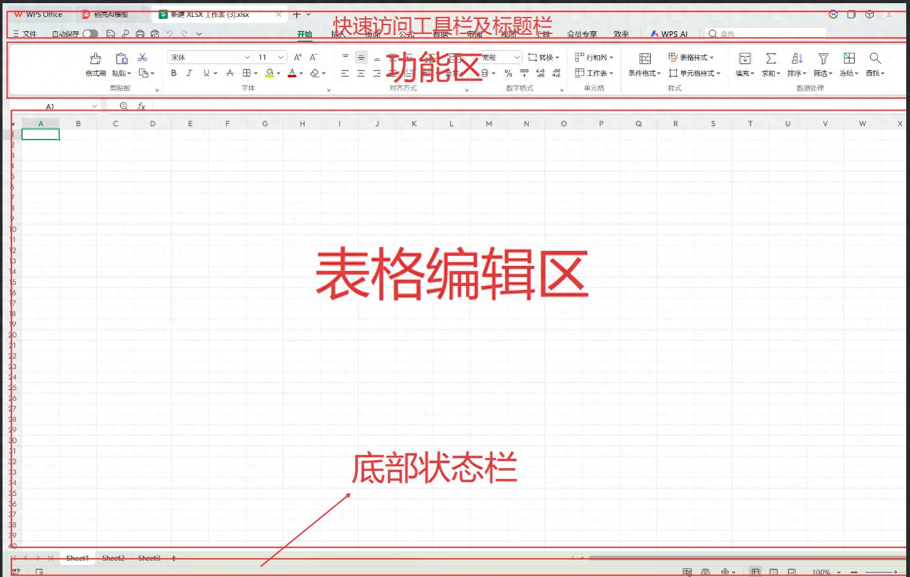Select column header F
This screenshot has height=577, width=910.
click(227, 124)
